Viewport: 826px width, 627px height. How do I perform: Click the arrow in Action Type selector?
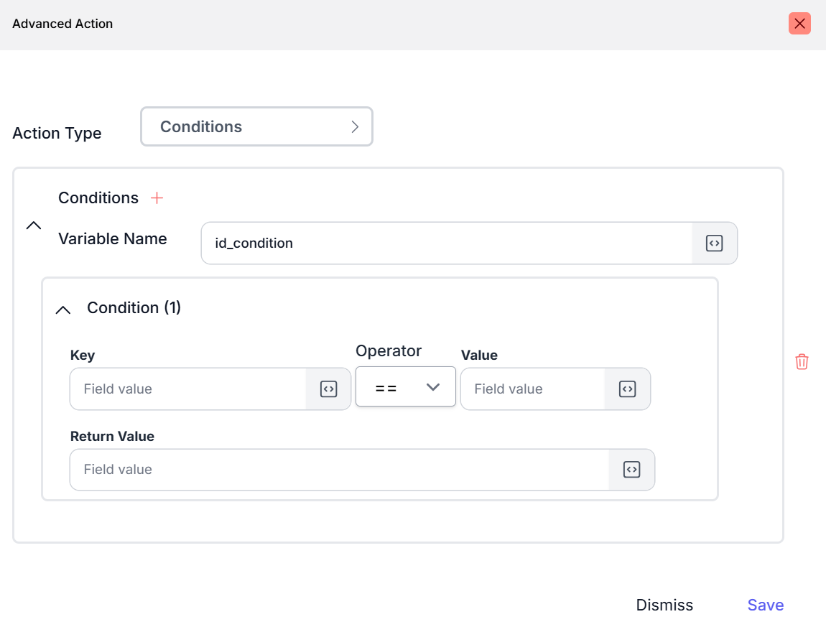(x=354, y=127)
